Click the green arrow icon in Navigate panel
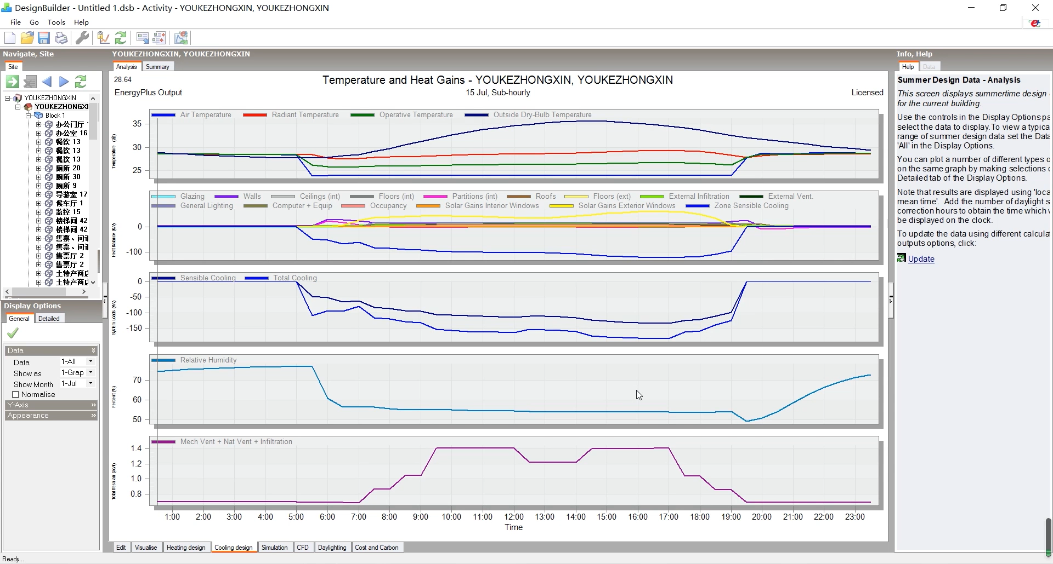The width and height of the screenshot is (1053, 564). click(x=12, y=82)
